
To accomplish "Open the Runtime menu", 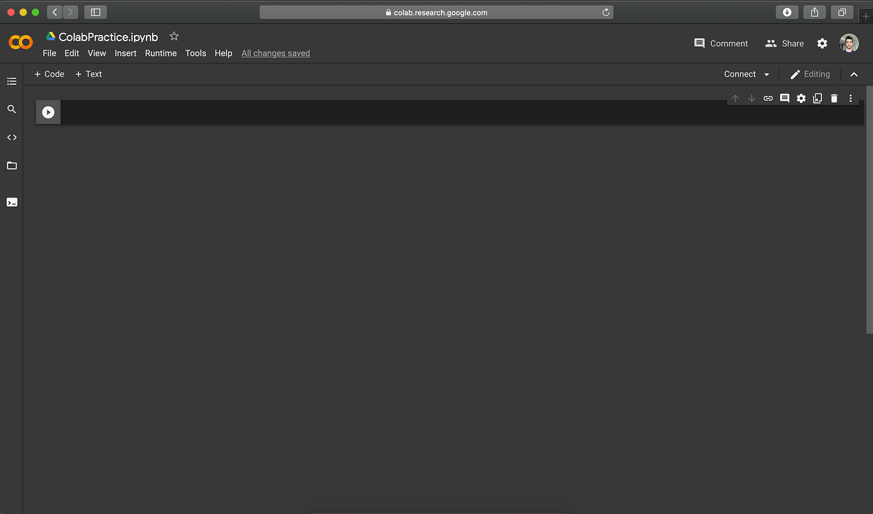I will point(161,53).
